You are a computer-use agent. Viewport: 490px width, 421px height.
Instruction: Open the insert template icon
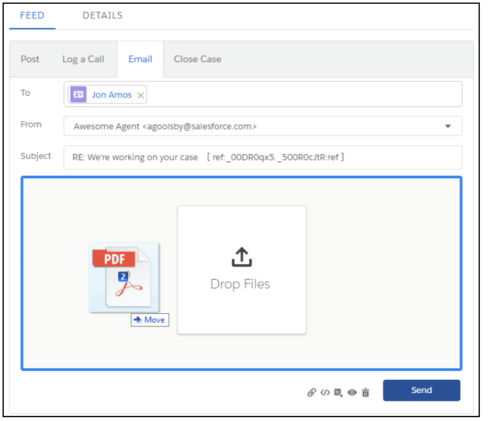(338, 392)
